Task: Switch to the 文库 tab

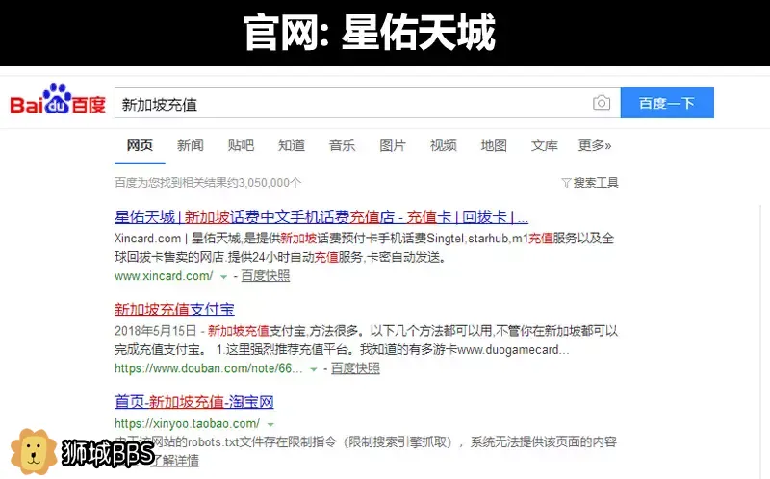Action: point(545,145)
